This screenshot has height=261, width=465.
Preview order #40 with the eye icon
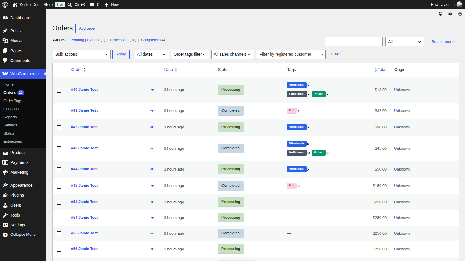click(x=152, y=90)
